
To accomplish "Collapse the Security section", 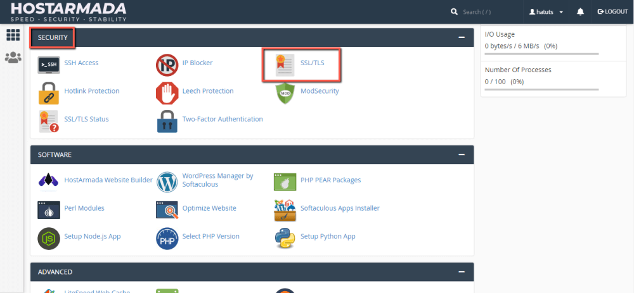I will pyautogui.click(x=462, y=37).
